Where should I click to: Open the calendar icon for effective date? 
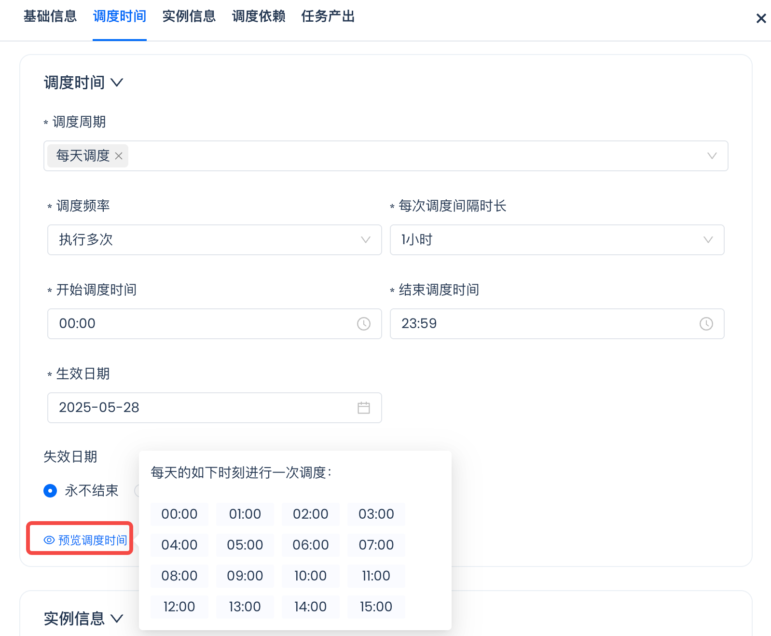[363, 408]
